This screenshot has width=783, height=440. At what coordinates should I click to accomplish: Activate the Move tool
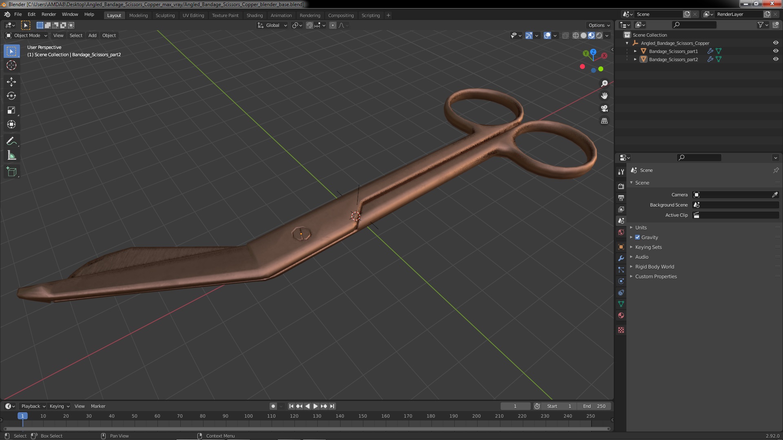pos(11,81)
